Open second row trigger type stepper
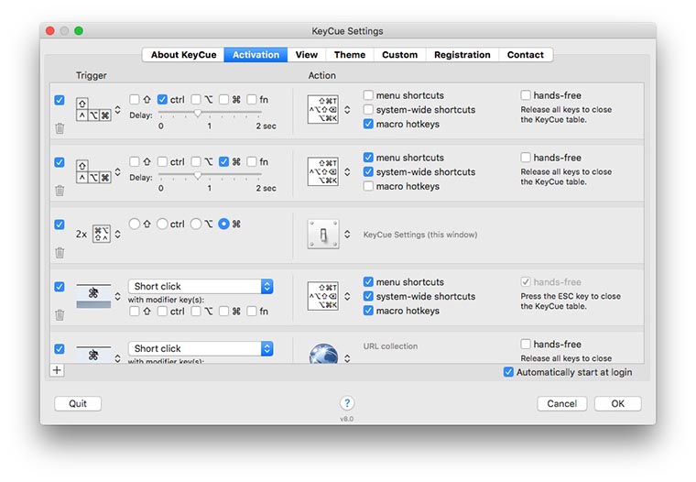This screenshot has width=696, height=482. tap(117, 171)
